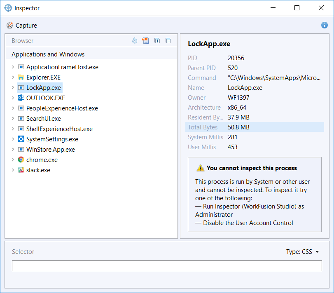The width and height of the screenshot is (334, 293).
Task: Maximize the Inspector window
Action: (x=297, y=8)
